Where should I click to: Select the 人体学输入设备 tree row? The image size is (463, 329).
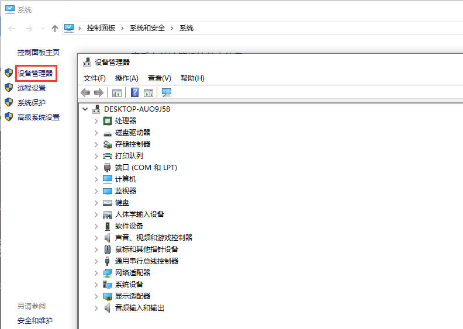point(140,214)
